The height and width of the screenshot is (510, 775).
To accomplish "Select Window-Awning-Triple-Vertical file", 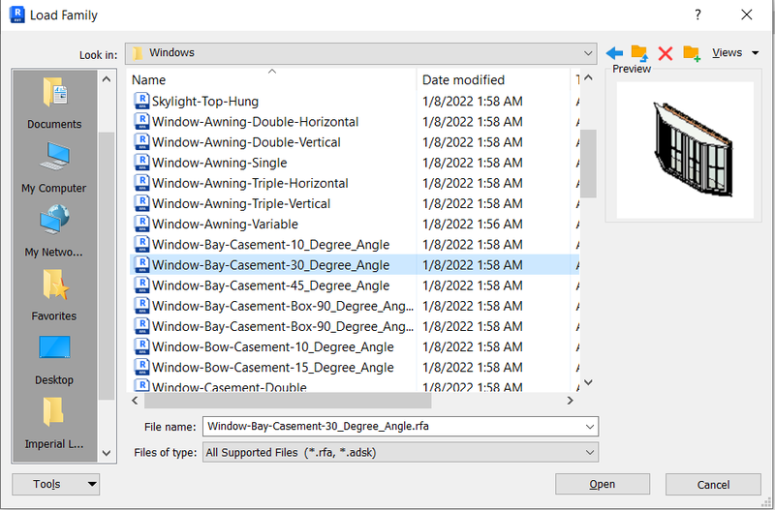I will tap(241, 203).
